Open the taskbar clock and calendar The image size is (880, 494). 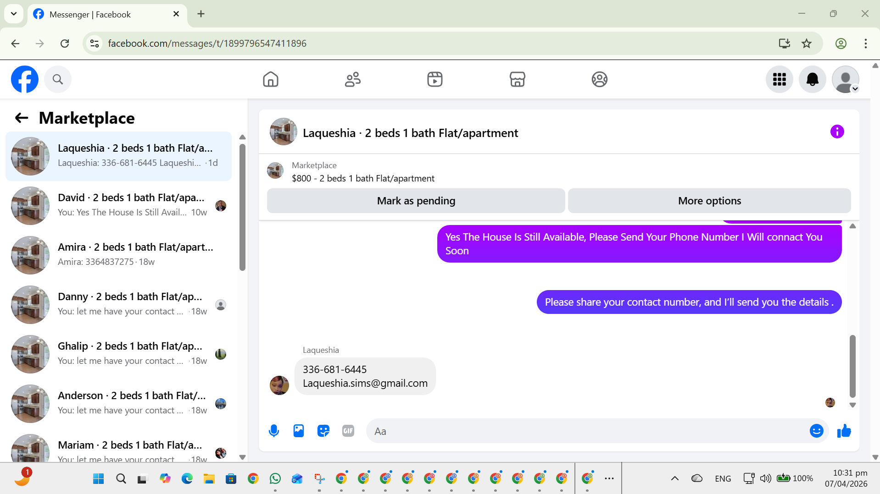[x=846, y=478]
